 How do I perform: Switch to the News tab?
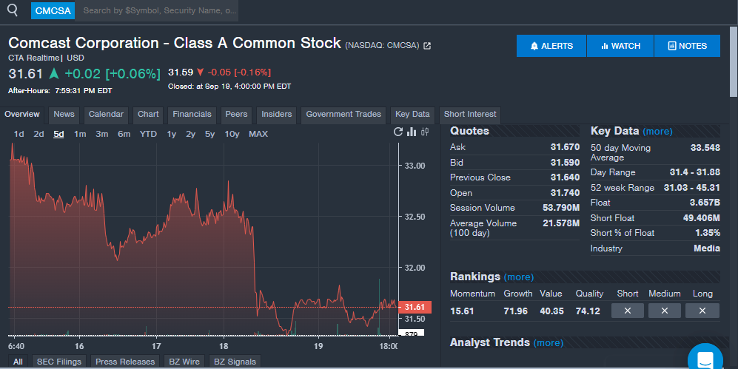click(64, 114)
